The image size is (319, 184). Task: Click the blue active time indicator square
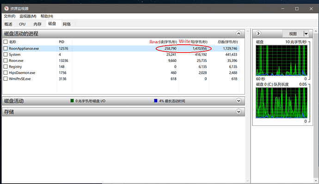click(156, 101)
